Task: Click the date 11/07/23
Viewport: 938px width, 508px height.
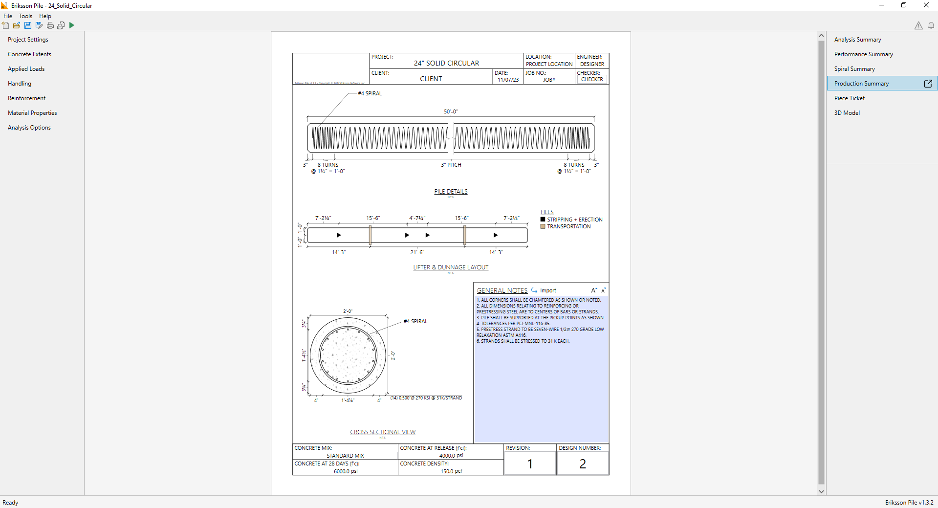Action: pos(508,80)
